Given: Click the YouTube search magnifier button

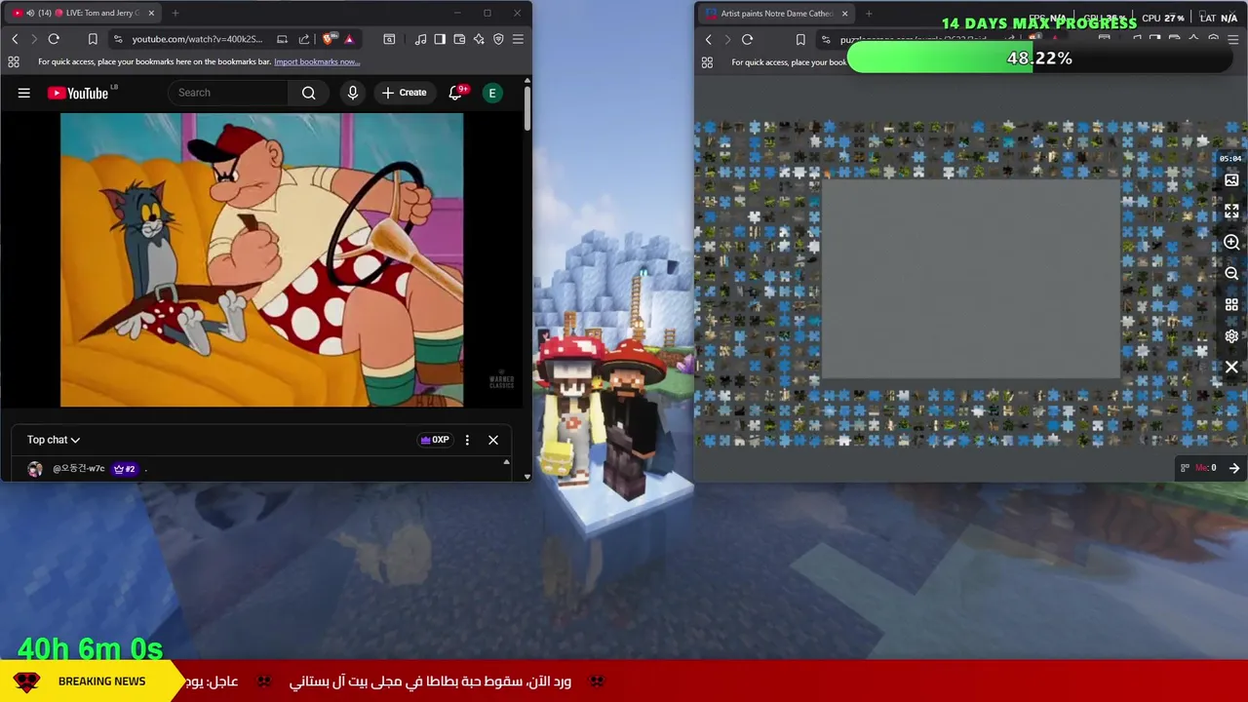Looking at the screenshot, I should pyautogui.click(x=308, y=93).
